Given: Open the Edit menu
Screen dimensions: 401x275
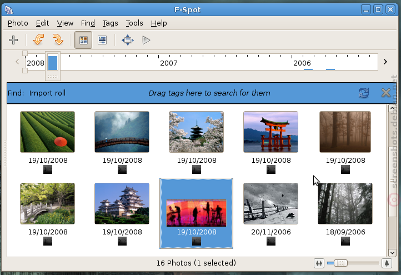Looking at the screenshot, I should click(42, 23).
